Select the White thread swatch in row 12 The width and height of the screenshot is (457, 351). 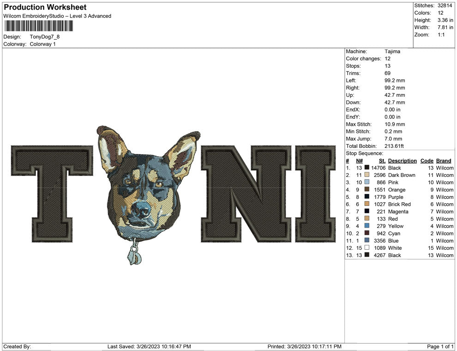coord(367,248)
